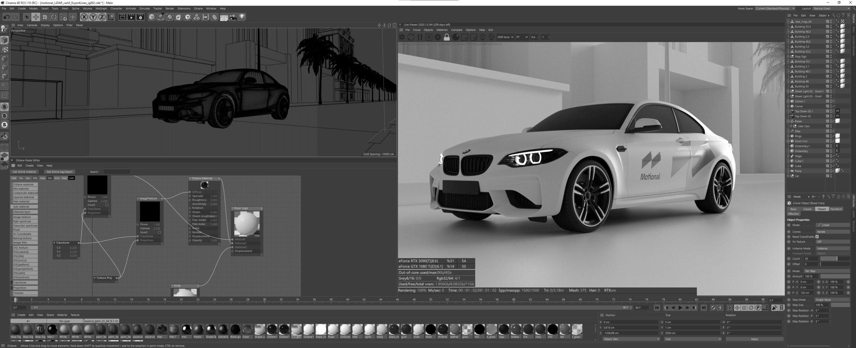Screen dimensions: 856x348
Task: Toggle Invert checkbox on ImageTexture node
Action: point(159,232)
